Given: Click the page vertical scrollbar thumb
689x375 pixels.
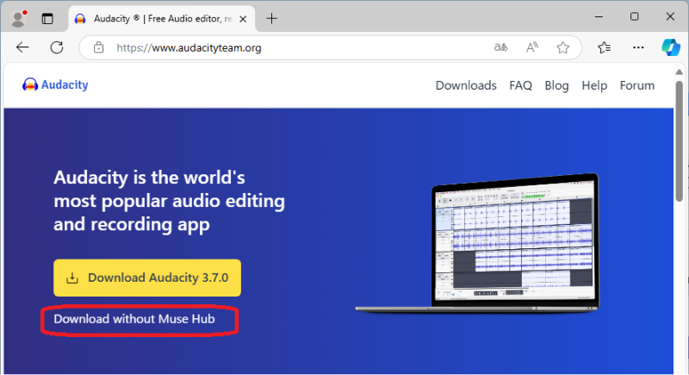Looking at the screenshot, I should [x=680, y=141].
